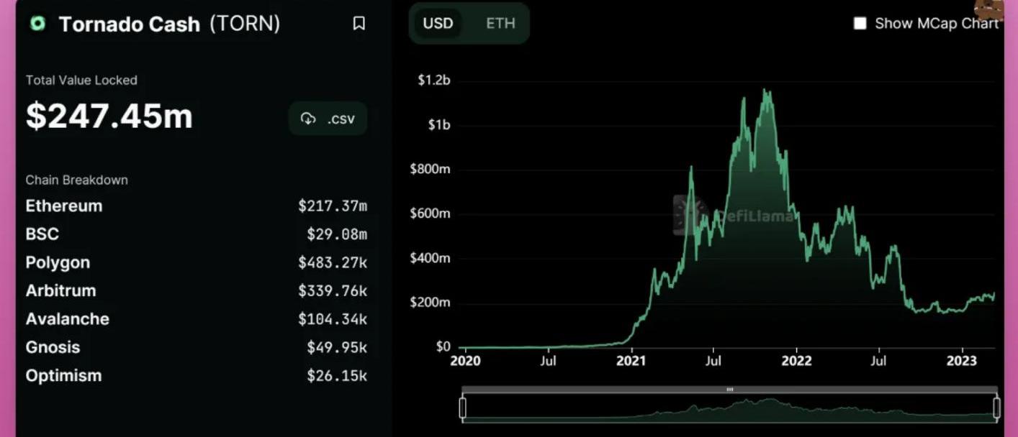Select Ethereum in the Chain Breakdown
Screen dimensions: 1018x437
click(64, 206)
